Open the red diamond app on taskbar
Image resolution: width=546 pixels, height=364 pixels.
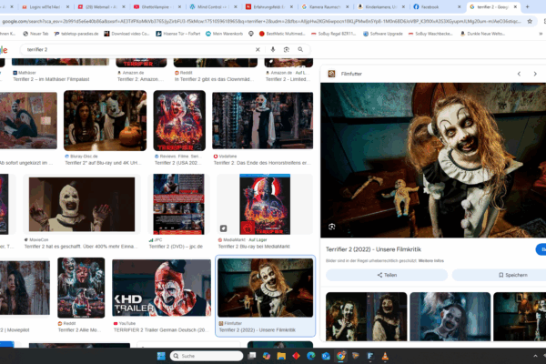(297, 356)
